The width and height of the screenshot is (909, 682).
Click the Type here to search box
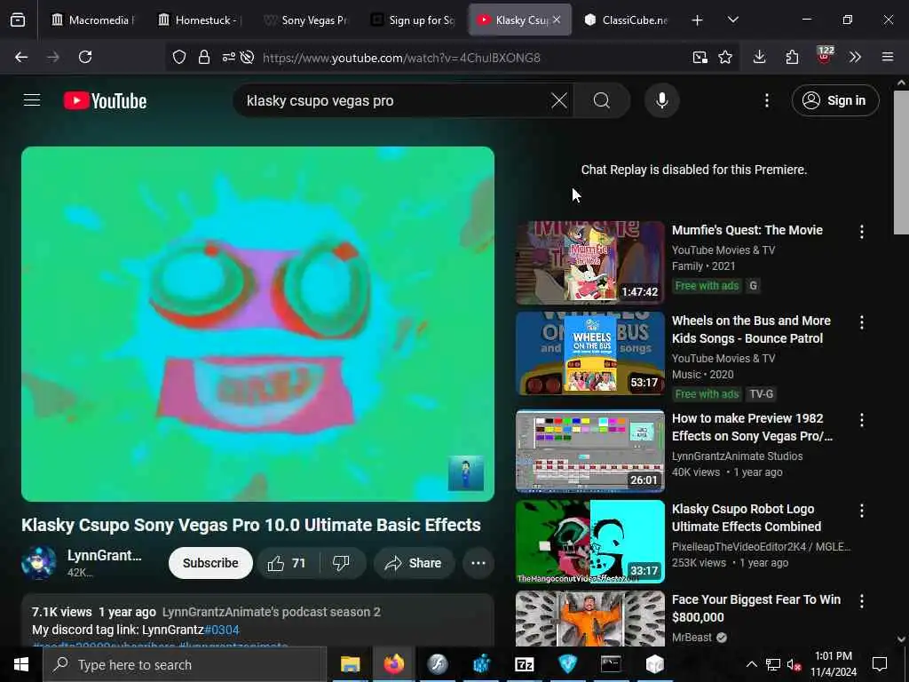pos(185,664)
